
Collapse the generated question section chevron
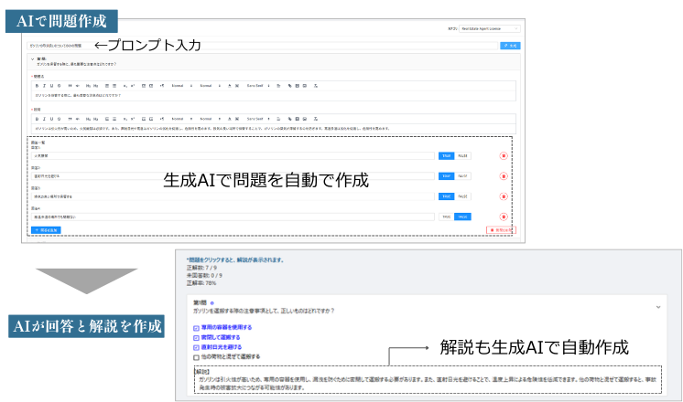32,58
